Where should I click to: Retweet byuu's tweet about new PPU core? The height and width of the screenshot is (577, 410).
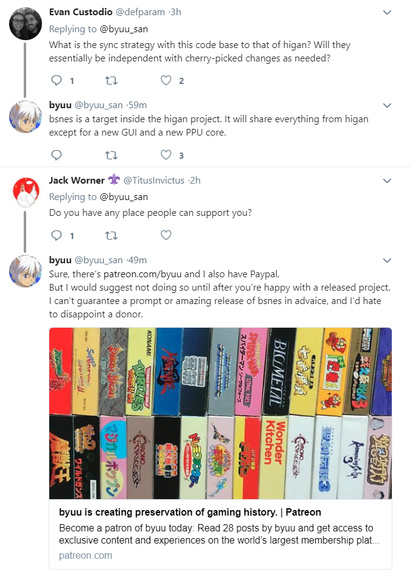coord(111,155)
